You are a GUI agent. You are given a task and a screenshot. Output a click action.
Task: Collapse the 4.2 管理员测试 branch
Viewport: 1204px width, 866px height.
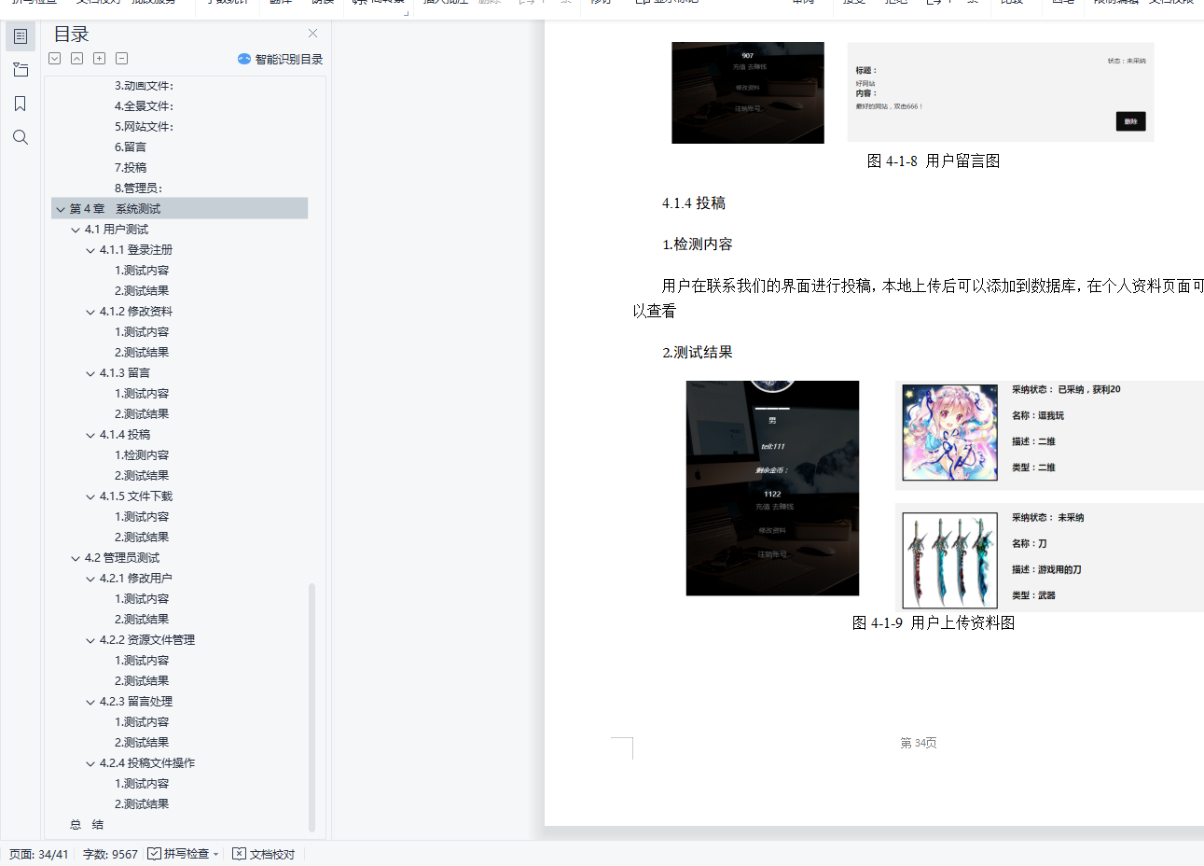pos(76,558)
